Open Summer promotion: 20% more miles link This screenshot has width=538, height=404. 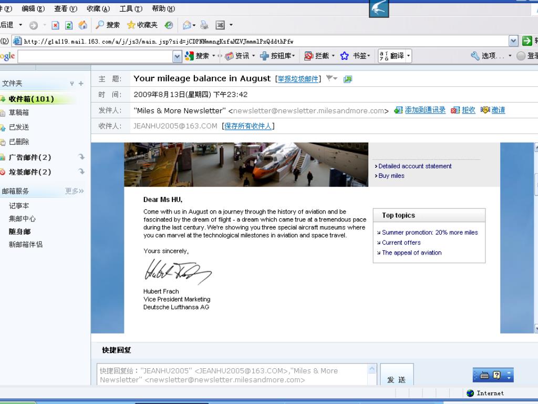pyautogui.click(x=430, y=233)
